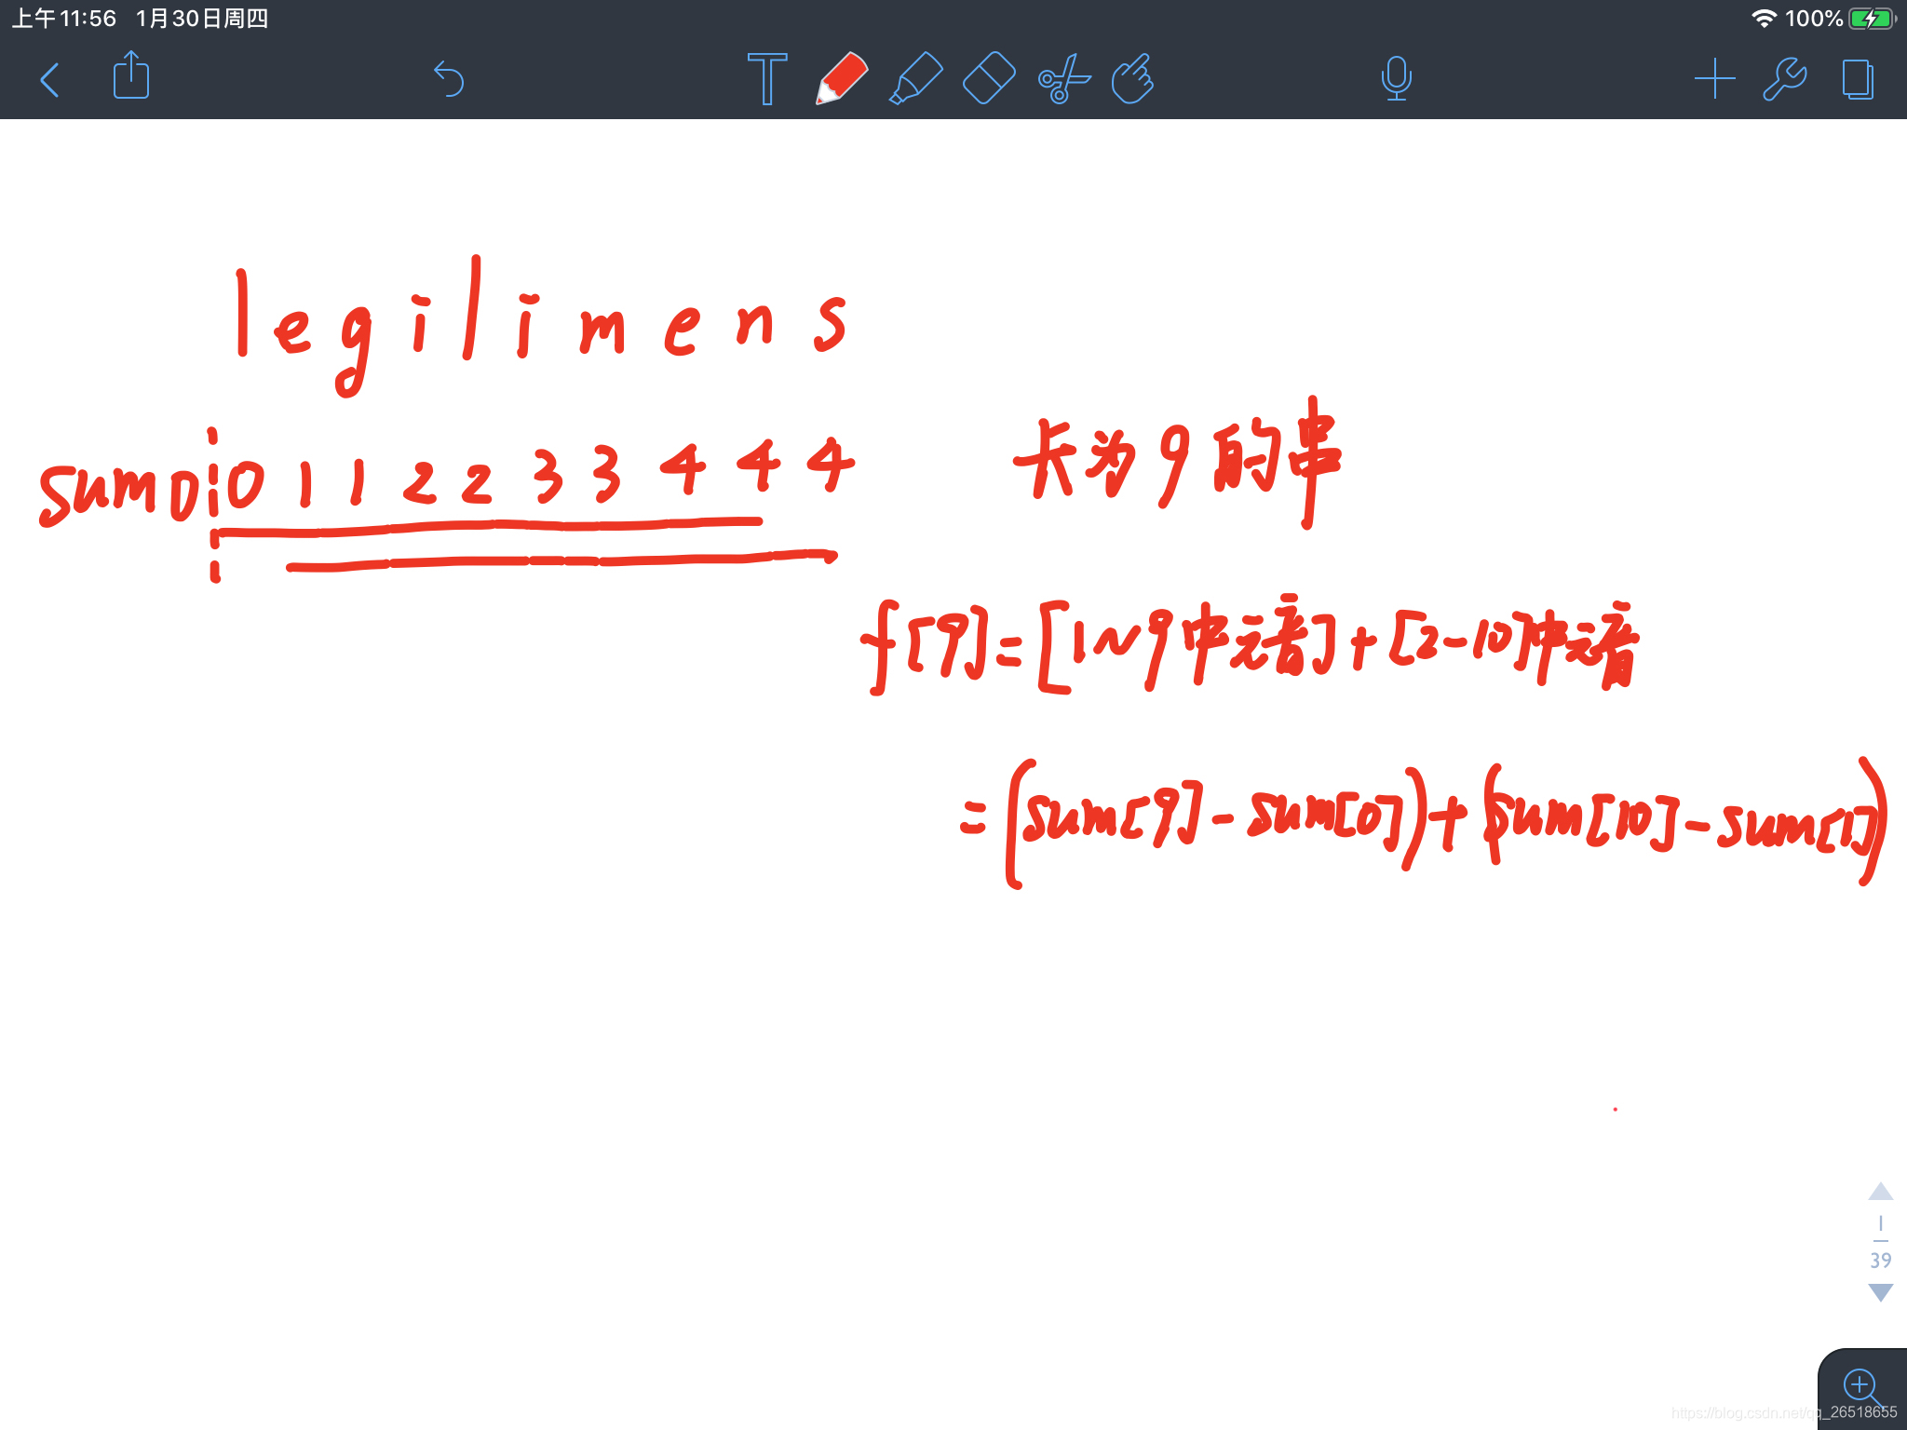The height and width of the screenshot is (1430, 1907).
Task: Open the share/export icon
Action: (x=131, y=75)
